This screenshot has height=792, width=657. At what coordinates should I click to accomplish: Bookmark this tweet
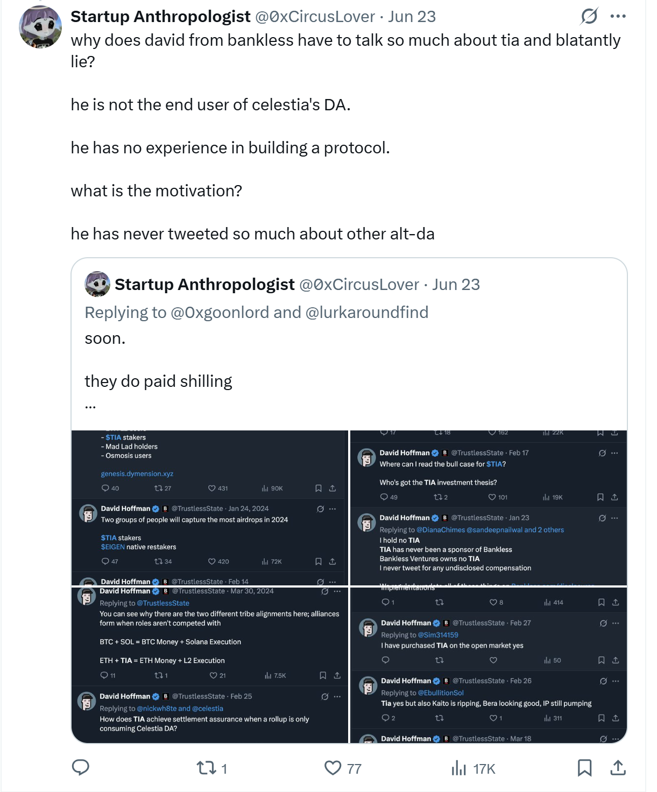(x=584, y=768)
